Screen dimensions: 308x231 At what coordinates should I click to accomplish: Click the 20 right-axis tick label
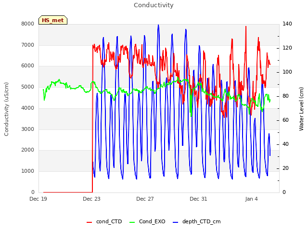(285, 168)
